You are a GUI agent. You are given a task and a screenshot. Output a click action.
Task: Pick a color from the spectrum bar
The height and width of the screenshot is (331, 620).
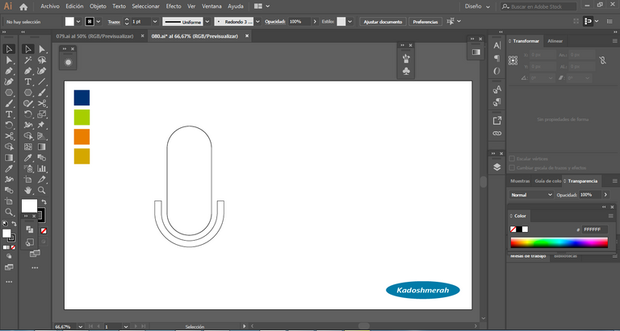(x=559, y=242)
